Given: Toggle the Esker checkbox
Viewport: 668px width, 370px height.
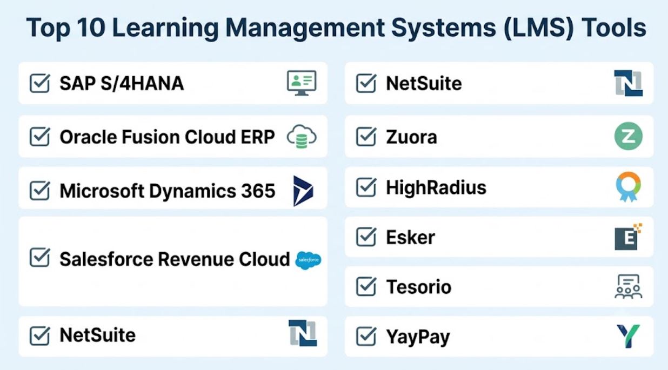Looking at the screenshot, I should click(x=366, y=237).
